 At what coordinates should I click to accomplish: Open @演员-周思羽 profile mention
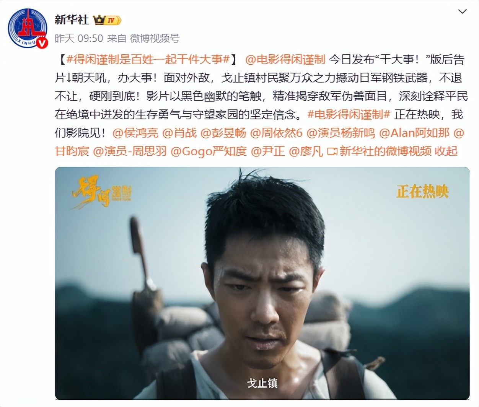click(130, 151)
